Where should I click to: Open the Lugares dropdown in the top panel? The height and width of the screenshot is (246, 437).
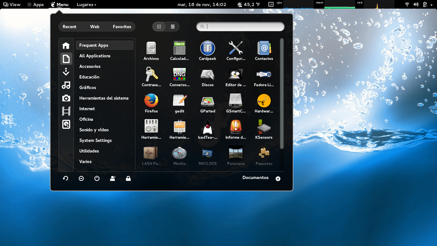(86, 4)
